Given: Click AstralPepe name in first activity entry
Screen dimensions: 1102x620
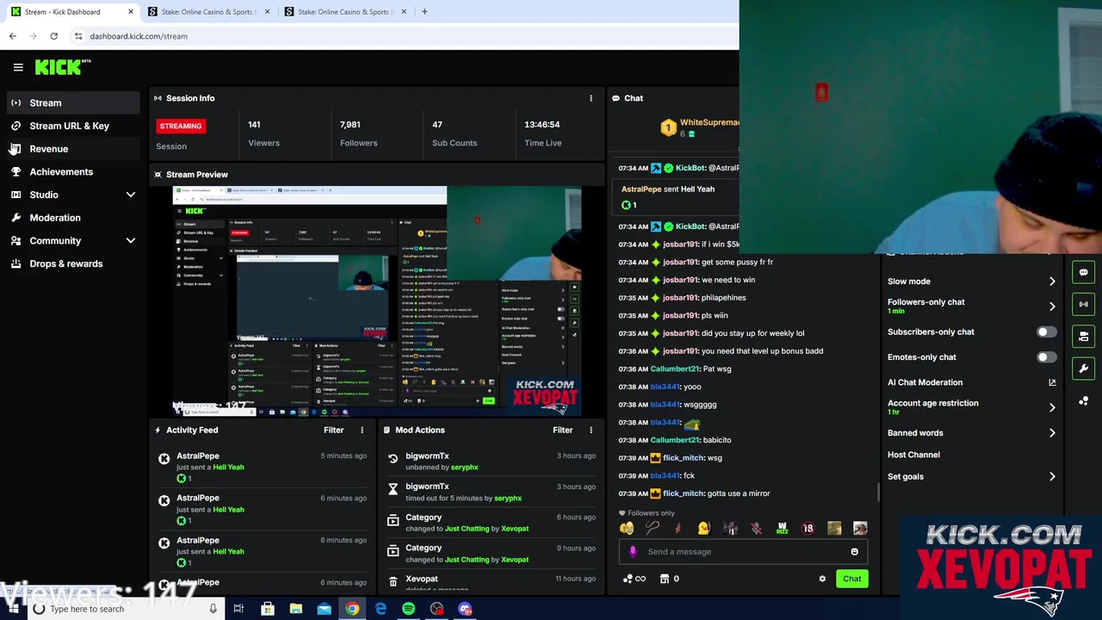Looking at the screenshot, I should [x=198, y=456].
